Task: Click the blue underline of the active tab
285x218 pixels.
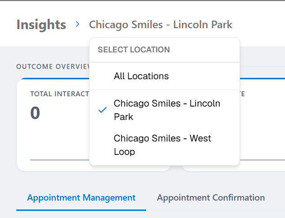Action: tap(81, 209)
